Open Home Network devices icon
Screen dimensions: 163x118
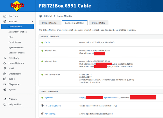[x=5, y=63]
